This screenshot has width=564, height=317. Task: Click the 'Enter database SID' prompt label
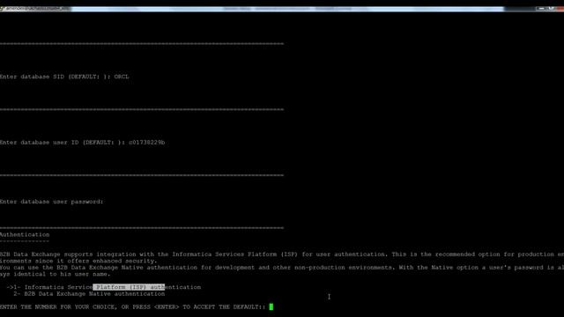tap(56, 77)
